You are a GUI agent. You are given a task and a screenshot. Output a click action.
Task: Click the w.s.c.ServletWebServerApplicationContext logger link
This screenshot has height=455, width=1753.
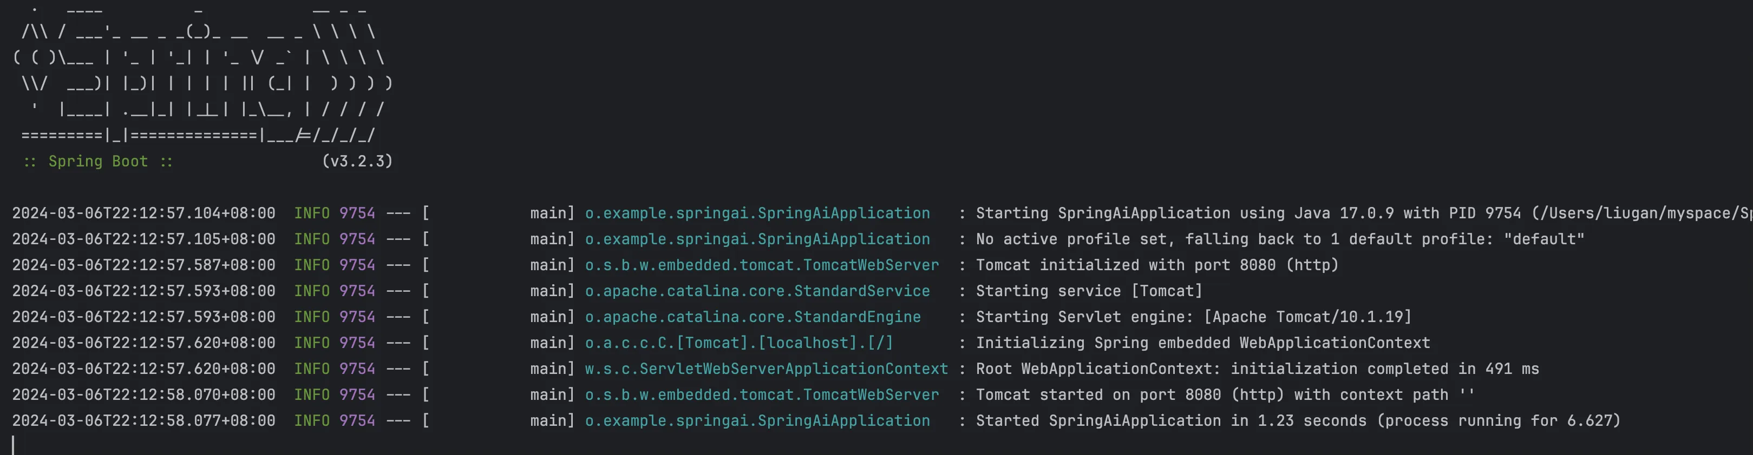coord(766,369)
